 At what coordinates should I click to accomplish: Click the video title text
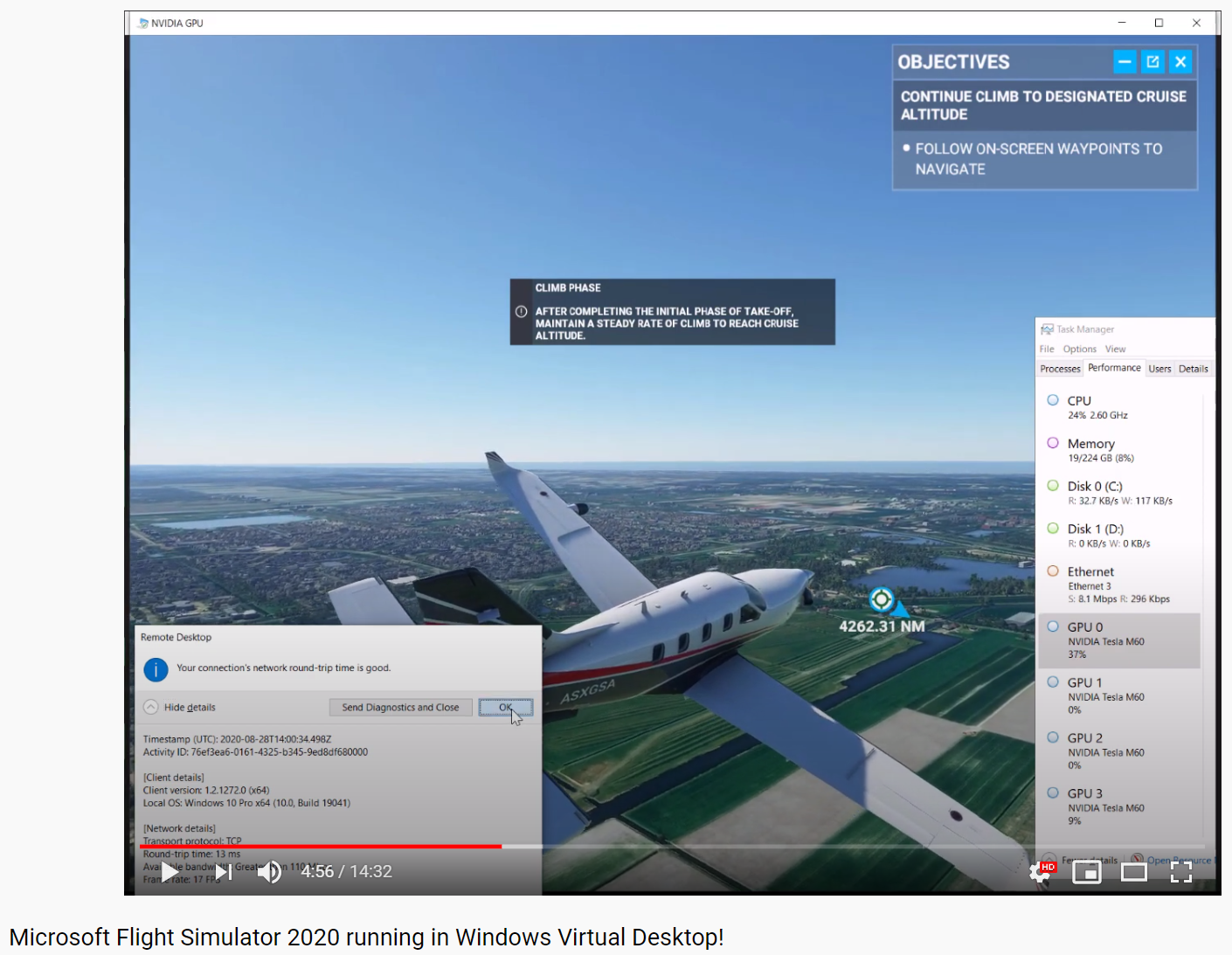pos(367,937)
